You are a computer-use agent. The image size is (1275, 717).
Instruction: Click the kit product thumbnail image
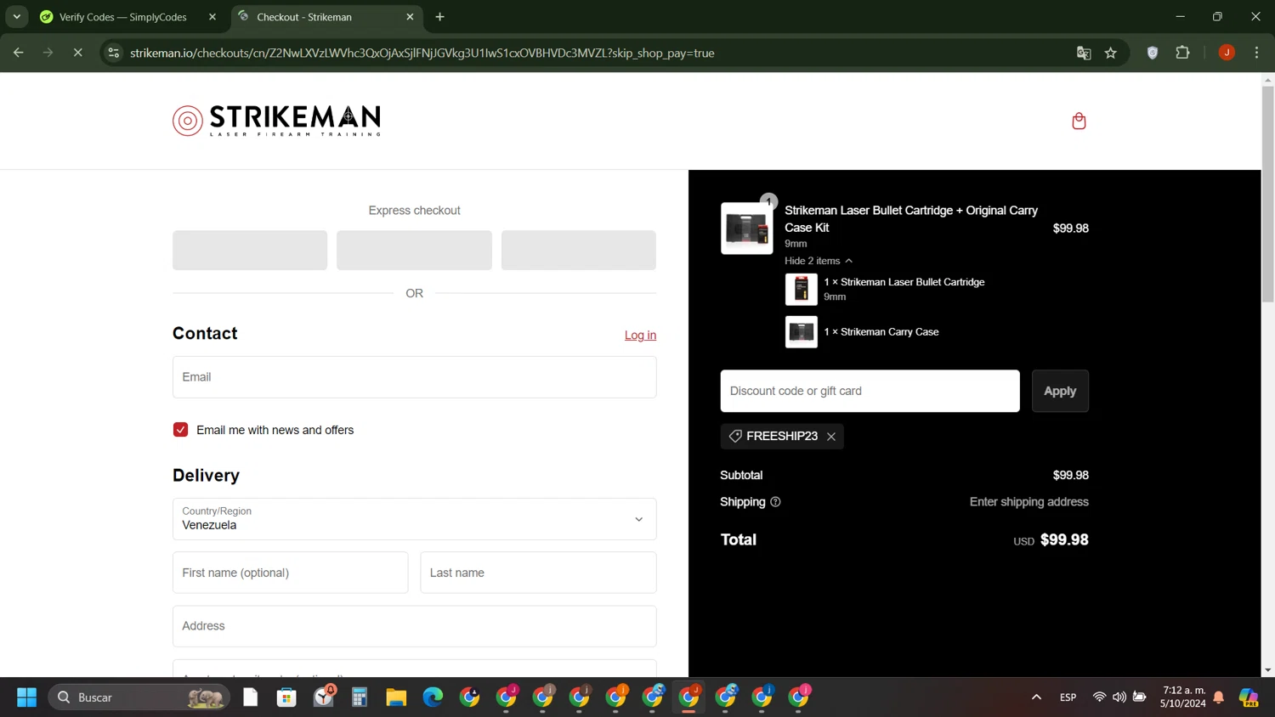746,228
